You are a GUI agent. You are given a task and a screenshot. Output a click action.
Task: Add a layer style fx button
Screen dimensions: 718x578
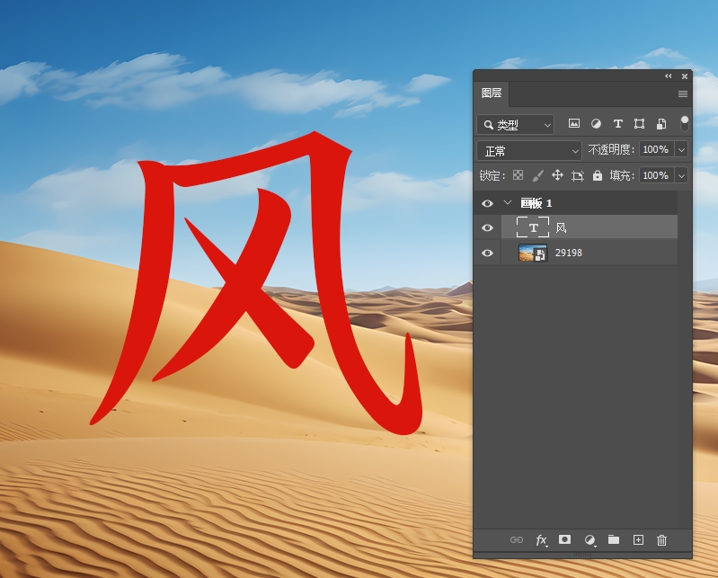(541, 540)
